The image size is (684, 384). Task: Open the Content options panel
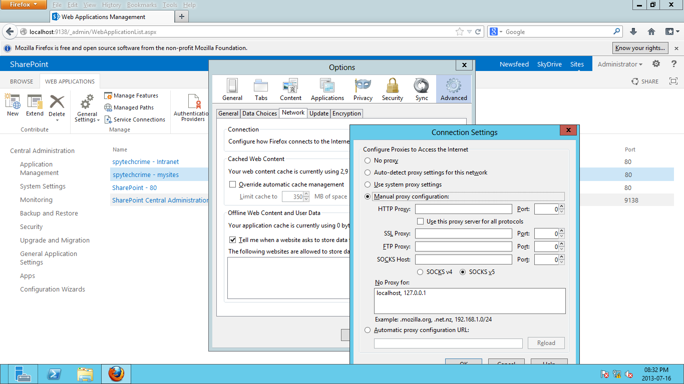(x=290, y=89)
